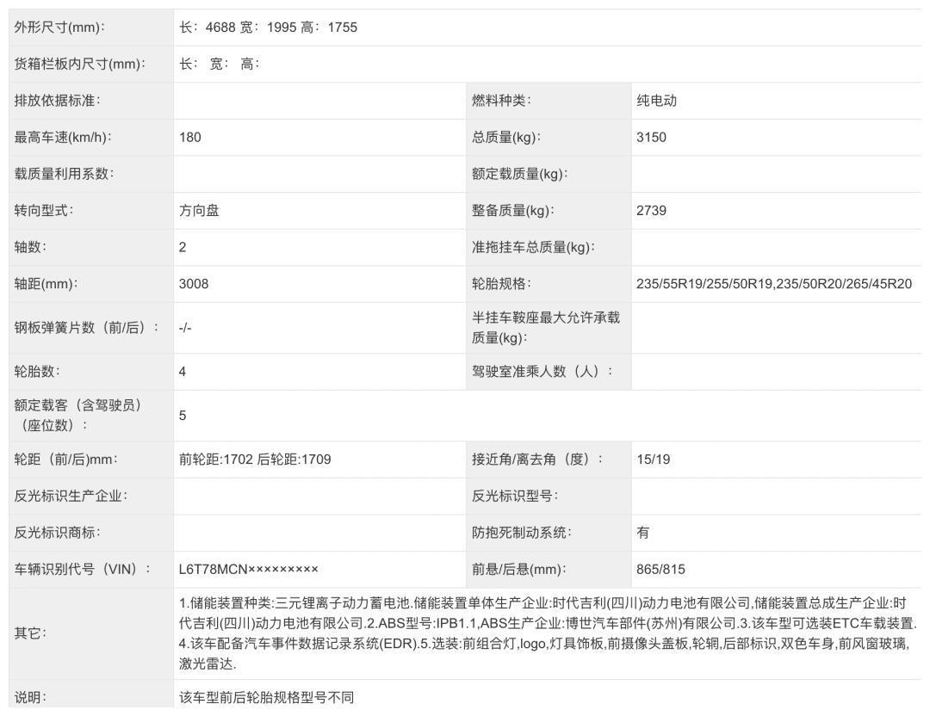Click the 货箱栏板内尺寸(mm) label
The height and width of the screenshot is (716, 930).
coord(80,65)
